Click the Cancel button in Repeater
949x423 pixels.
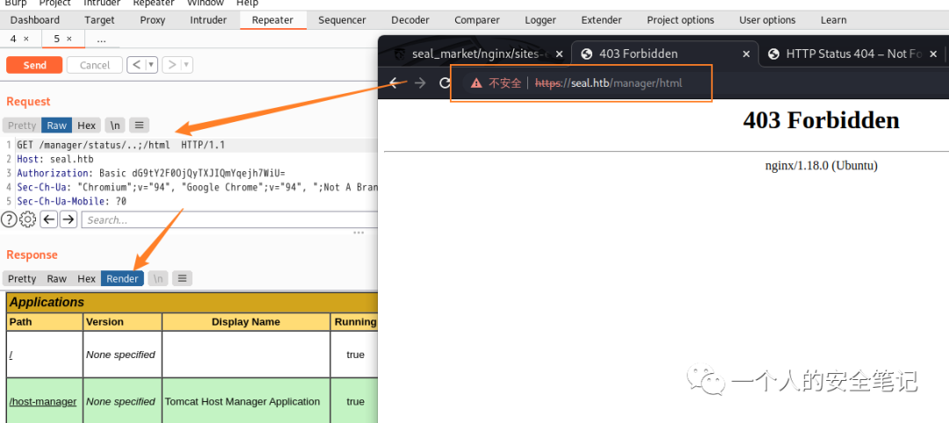(x=94, y=65)
